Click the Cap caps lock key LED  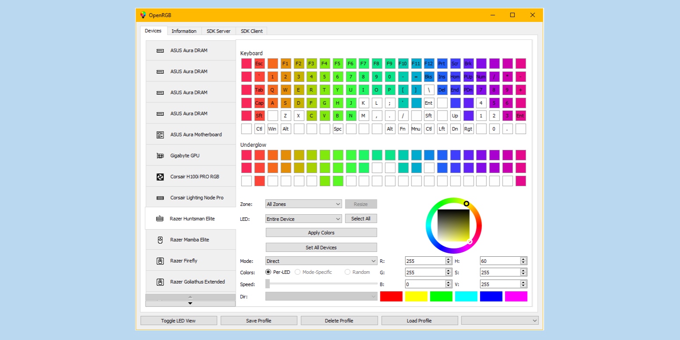pos(259,103)
